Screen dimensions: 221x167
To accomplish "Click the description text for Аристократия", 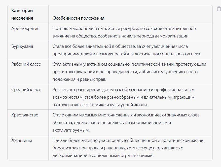I will pyautogui.click(x=124, y=32).
